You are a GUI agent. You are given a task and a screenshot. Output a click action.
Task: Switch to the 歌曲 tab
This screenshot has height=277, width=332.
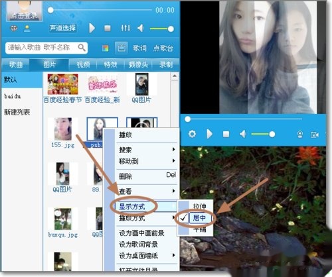click(x=16, y=65)
